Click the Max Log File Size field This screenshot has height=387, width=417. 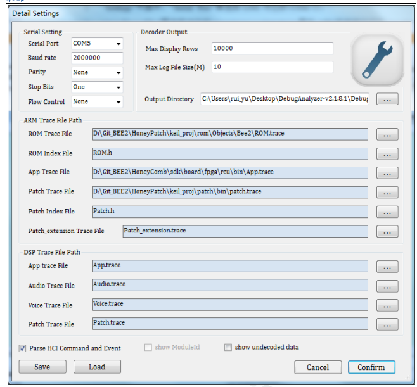(x=273, y=67)
